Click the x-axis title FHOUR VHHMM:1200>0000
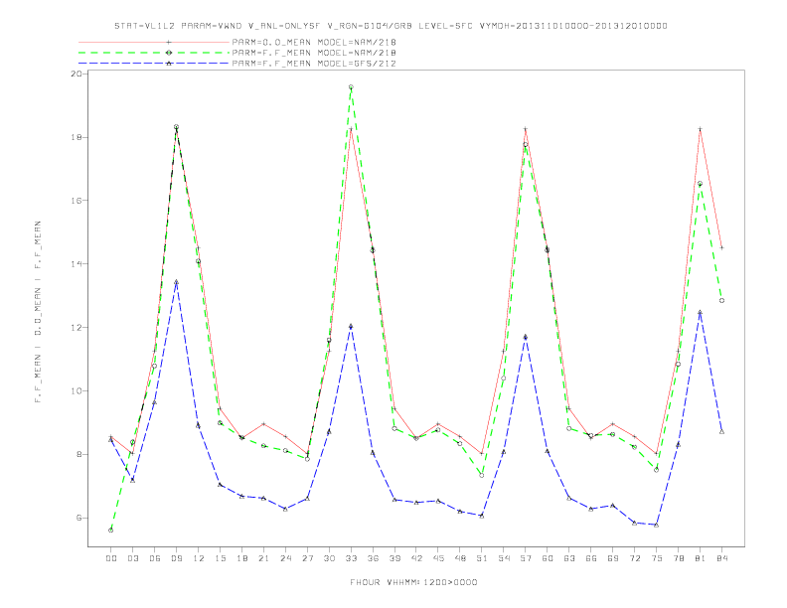 pos(413,582)
